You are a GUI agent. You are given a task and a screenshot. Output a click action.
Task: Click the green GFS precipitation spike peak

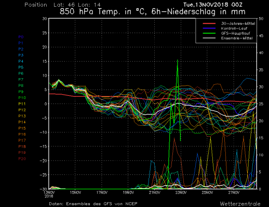click(178, 60)
